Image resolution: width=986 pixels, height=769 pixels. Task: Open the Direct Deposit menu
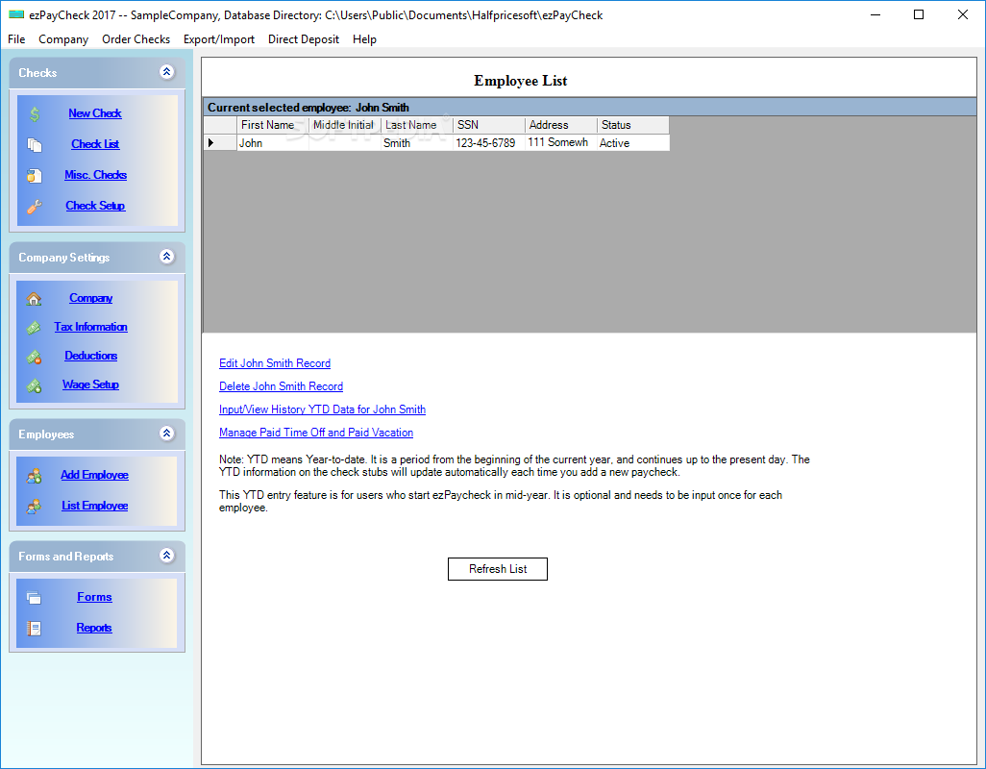pyautogui.click(x=304, y=39)
